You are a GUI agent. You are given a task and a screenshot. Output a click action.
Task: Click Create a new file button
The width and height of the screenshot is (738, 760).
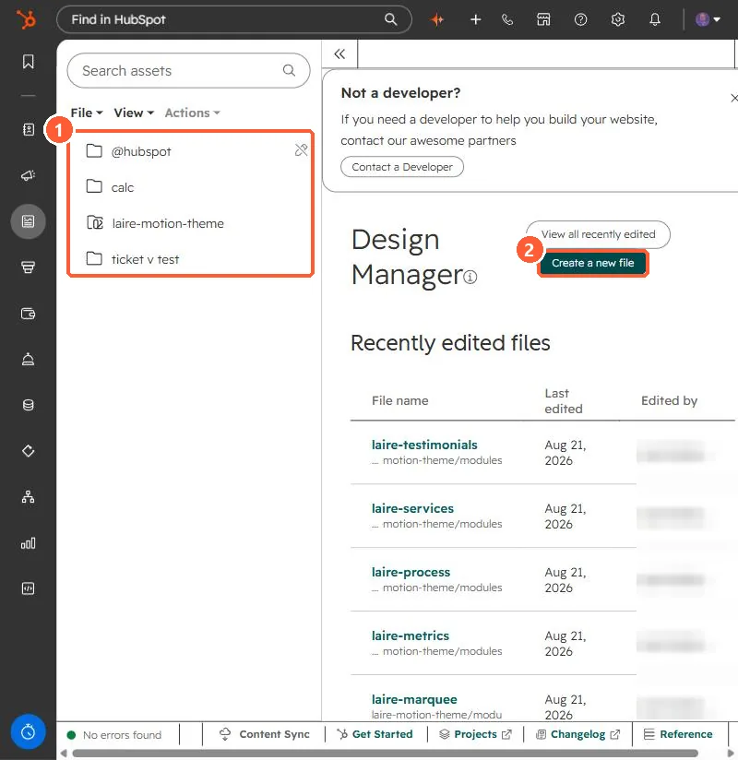(x=592, y=263)
